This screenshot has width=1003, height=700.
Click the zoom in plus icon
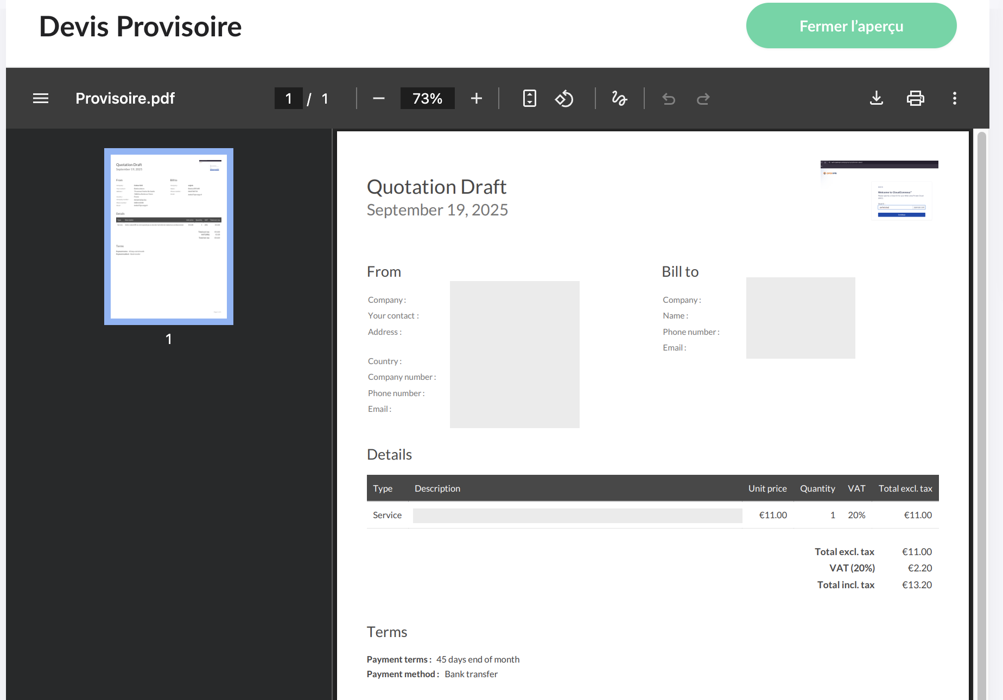476,98
